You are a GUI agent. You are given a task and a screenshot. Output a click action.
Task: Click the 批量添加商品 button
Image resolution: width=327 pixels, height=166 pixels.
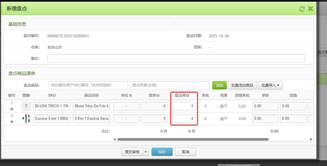(242, 85)
